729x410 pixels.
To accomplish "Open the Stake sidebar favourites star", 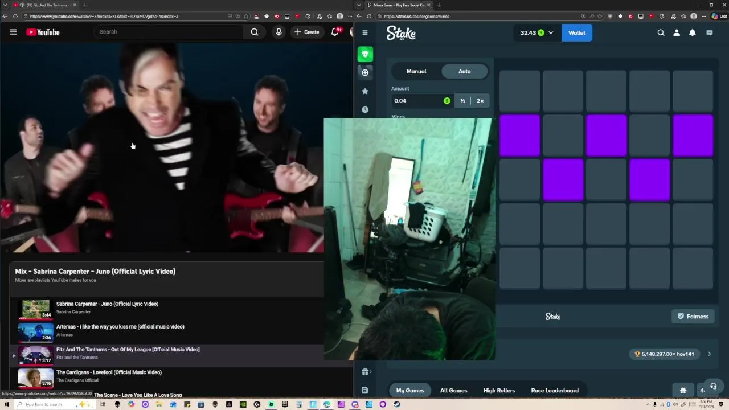I will point(365,91).
